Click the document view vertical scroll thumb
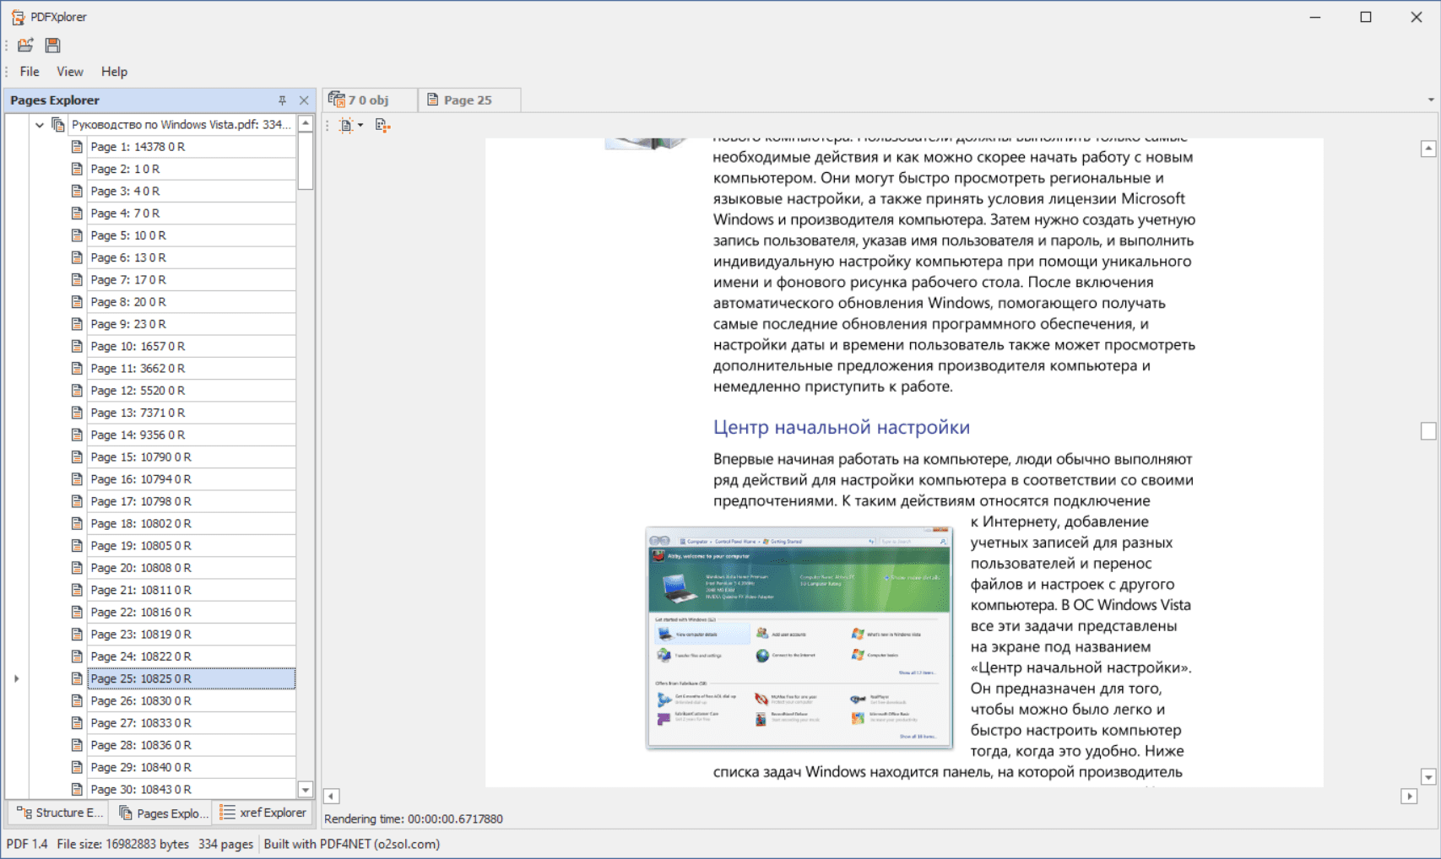Viewport: 1441px width, 859px height. pyautogui.click(x=1428, y=431)
